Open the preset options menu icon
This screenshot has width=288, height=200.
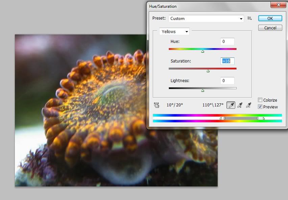tap(249, 18)
